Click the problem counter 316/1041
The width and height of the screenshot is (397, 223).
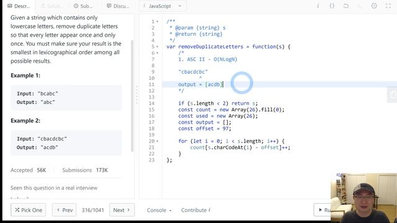[x=92, y=210]
